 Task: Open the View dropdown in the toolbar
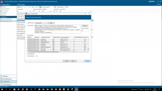(x=37, y=7)
